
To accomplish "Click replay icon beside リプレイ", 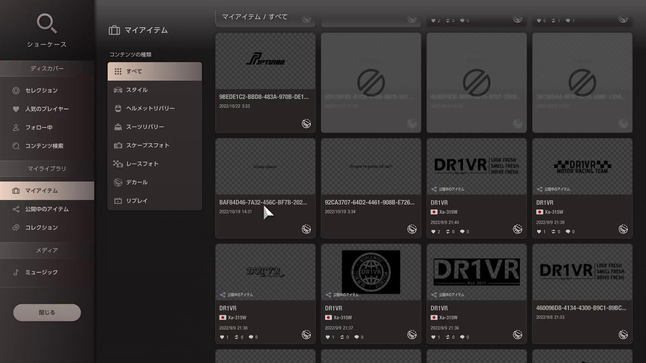I will 118,201.
